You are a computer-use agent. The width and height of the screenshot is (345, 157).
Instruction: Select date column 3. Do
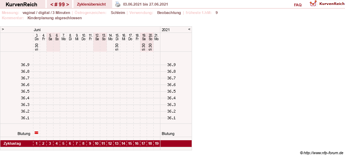pos(37,37)
